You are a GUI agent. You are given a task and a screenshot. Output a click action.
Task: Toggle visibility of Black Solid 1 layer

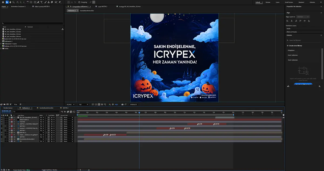(x=2, y=120)
